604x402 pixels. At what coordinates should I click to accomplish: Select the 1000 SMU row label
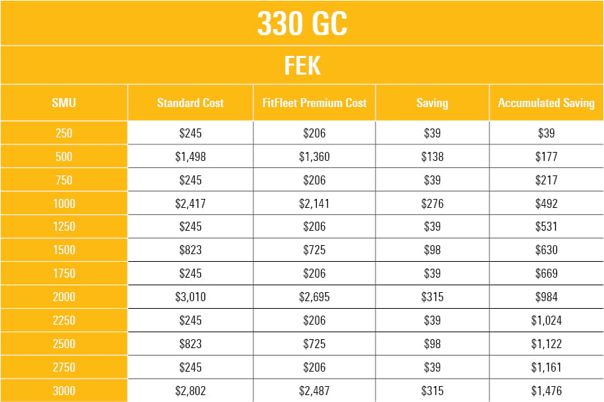coord(64,204)
